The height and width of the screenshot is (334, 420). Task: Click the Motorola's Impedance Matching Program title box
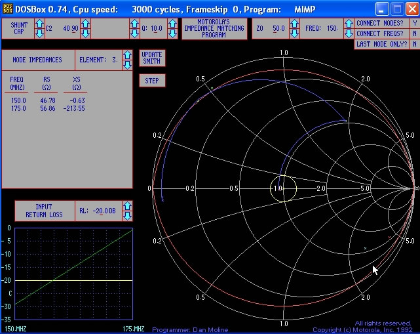(x=214, y=29)
